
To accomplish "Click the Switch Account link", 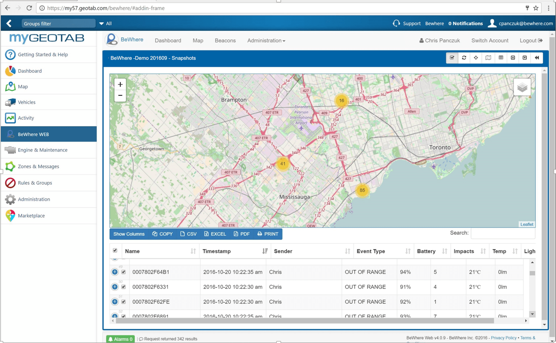I will click(x=490, y=41).
